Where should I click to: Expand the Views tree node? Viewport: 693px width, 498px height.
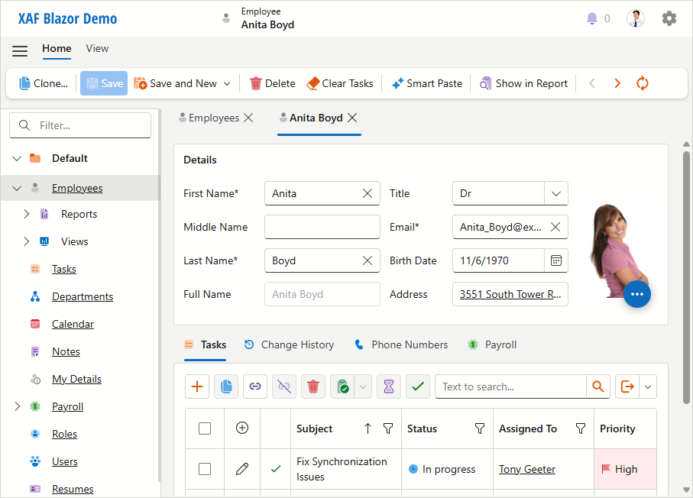click(27, 241)
